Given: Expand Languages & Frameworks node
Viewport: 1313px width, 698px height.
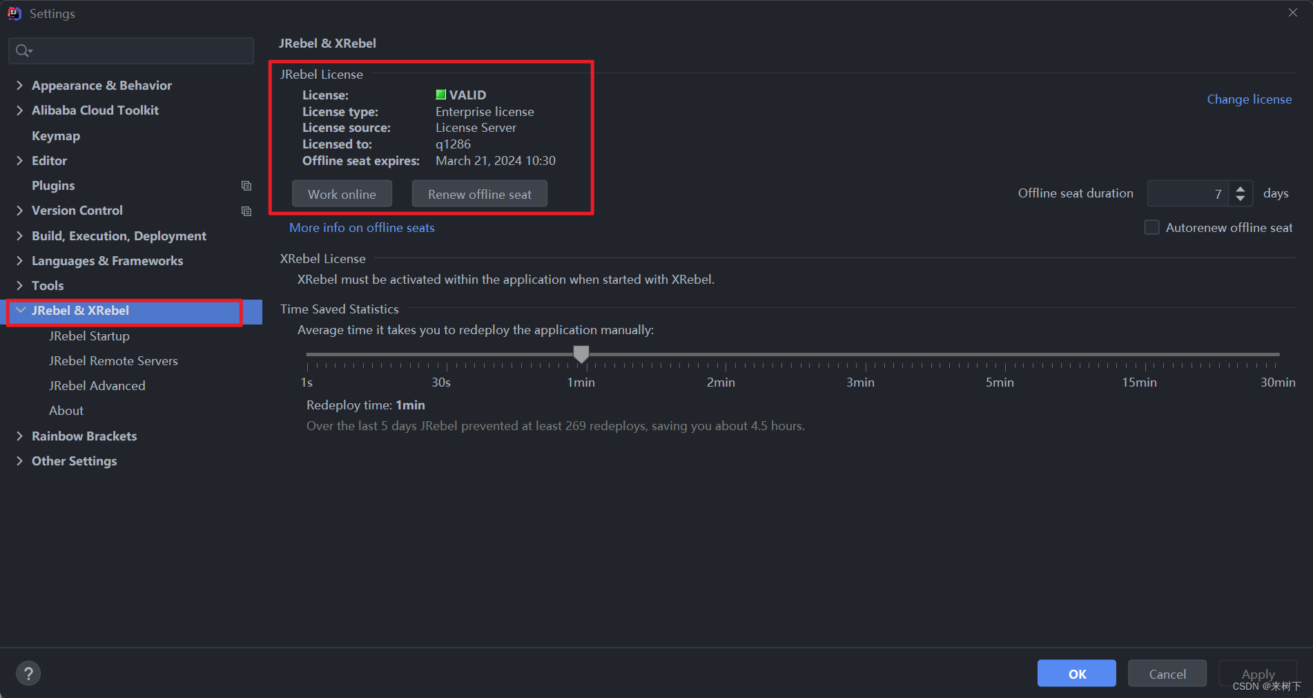Looking at the screenshot, I should pyautogui.click(x=19, y=260).
